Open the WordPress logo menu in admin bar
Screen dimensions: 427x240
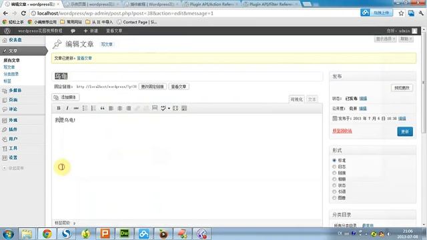[7, 31]
